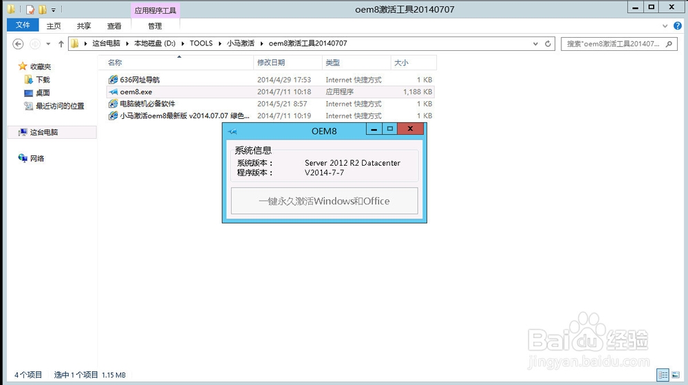This screenshot has width=688, height=385.
Task: Click the Explorer window folder icon in the title bar
Action: tap(12, 9)
